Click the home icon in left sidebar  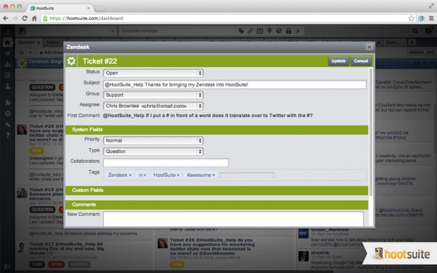tap(8, 42)
